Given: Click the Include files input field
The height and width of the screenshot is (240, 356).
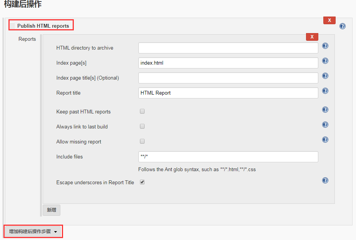Looking at the screenshot, I should 228,157.
